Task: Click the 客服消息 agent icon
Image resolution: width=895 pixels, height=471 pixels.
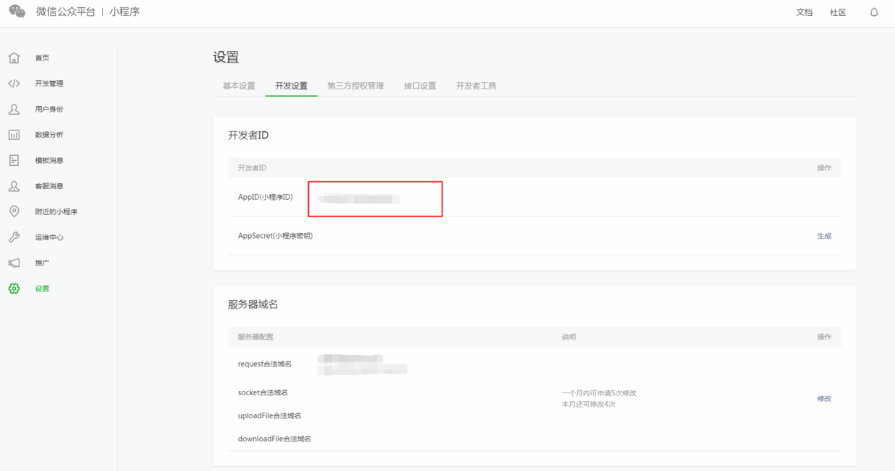Action: [x=14, y=186]
